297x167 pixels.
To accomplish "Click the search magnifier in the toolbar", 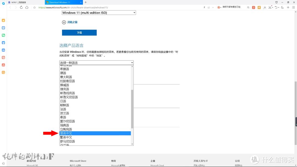I will coord(248,7).
